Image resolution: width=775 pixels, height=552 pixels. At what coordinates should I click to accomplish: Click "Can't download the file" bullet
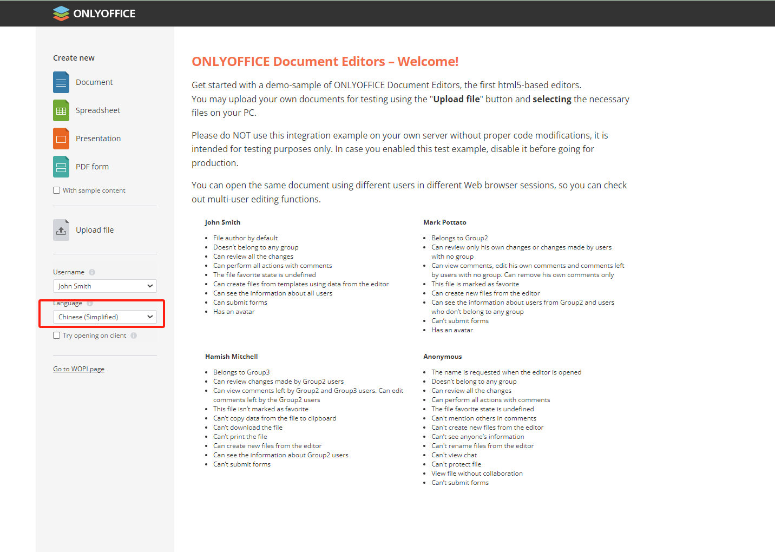248,428
